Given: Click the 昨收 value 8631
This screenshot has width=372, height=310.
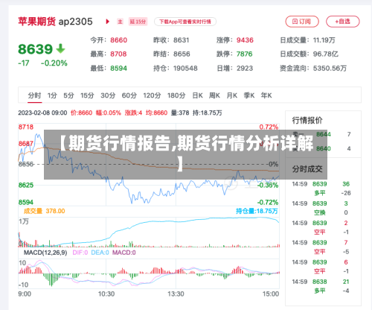Looking at the screenshot, I should [182, 40].
